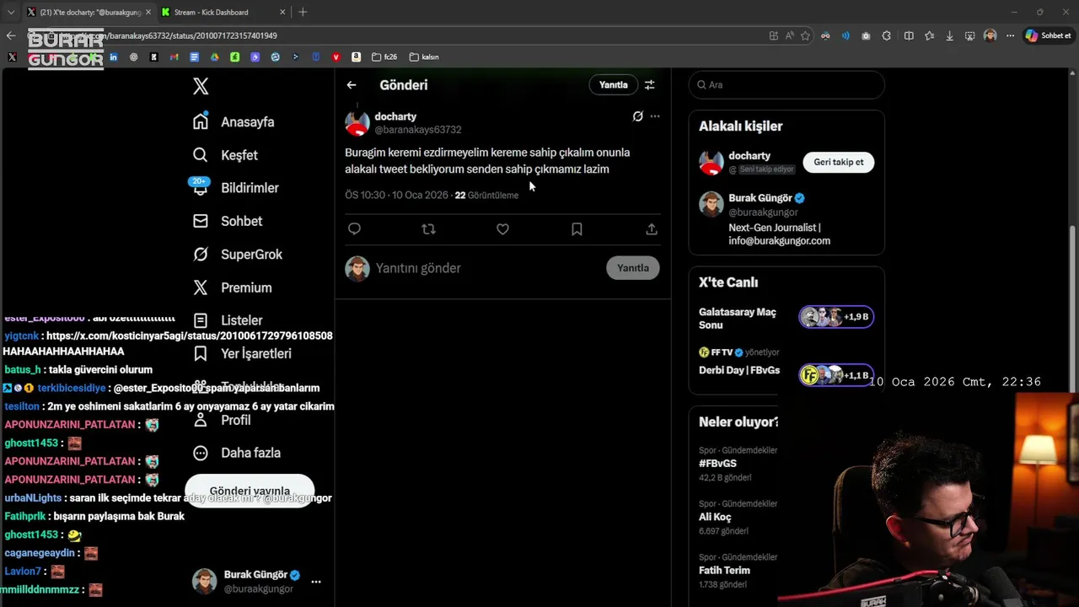The width and height of the screenshot is (1079, 607).
Task: Go back with Gönderi arrow
Action: (352, 85)
